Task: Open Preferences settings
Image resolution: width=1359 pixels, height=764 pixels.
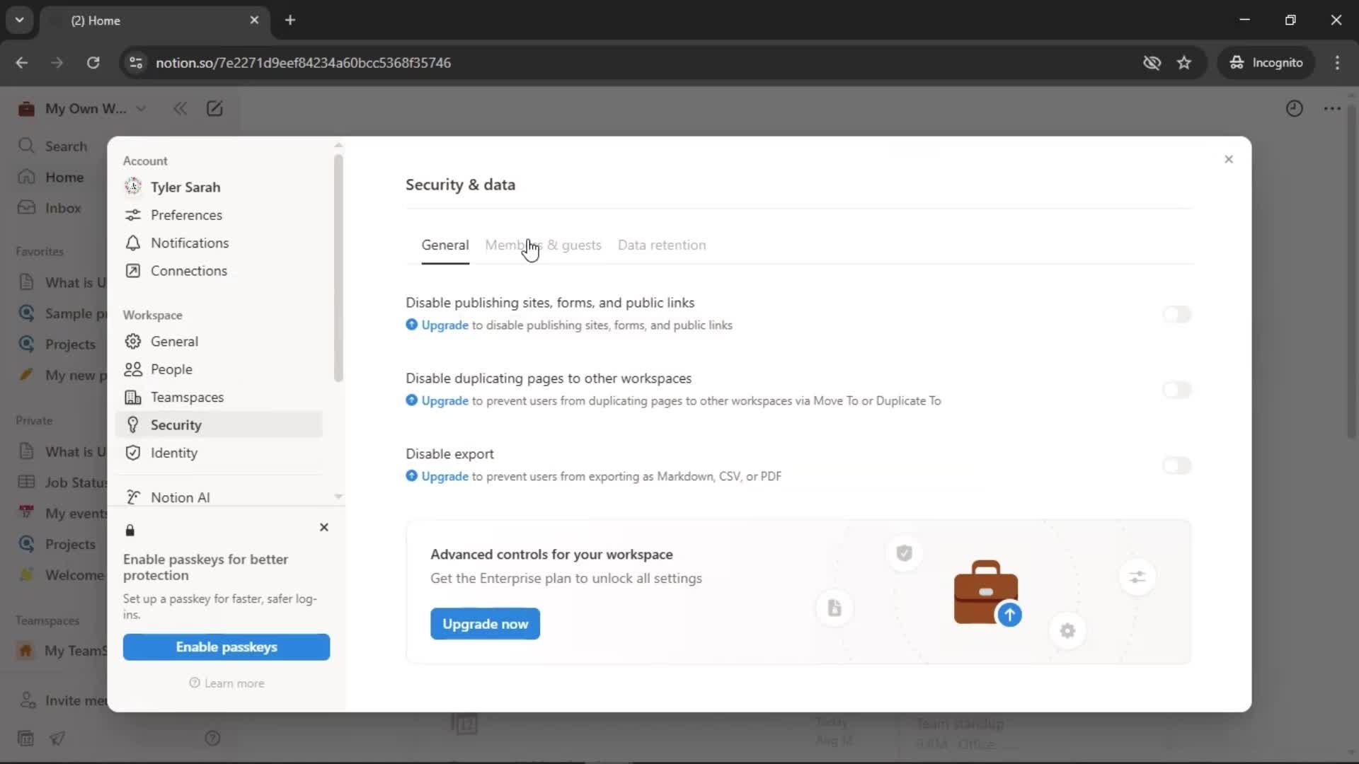Action: tap(219, 215)
